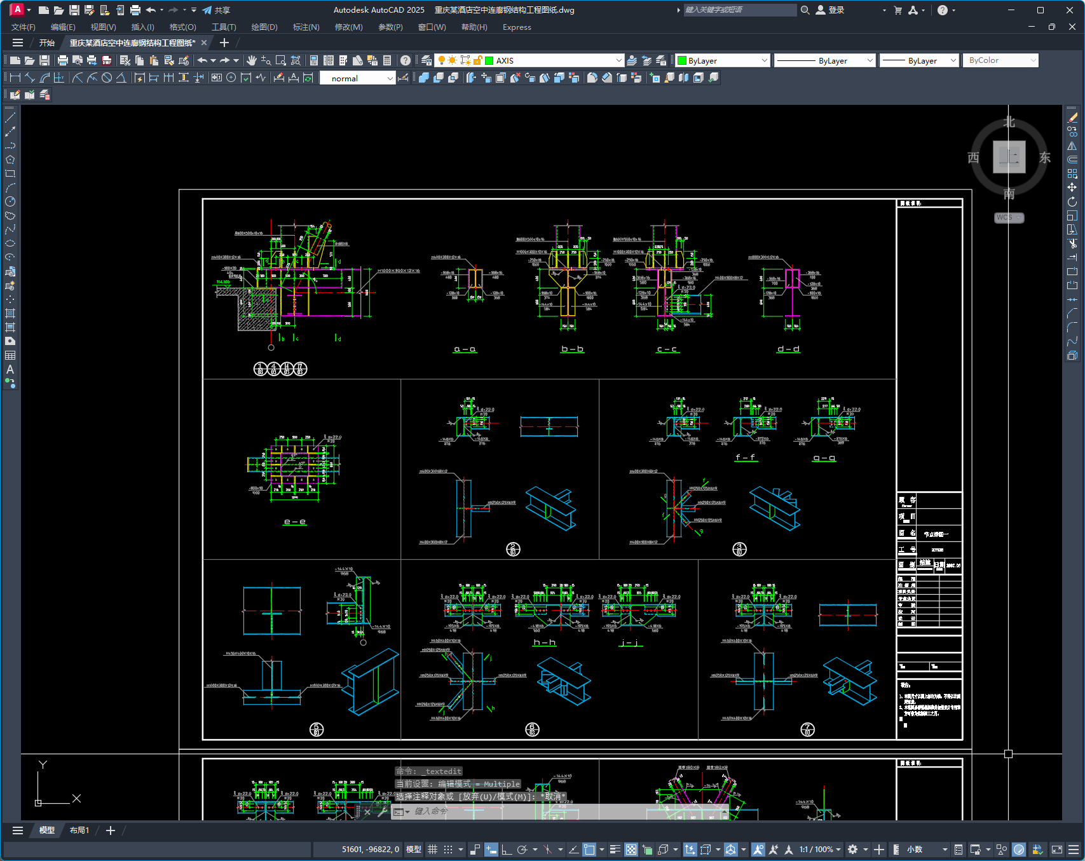Toggle clean screen full-screen button
This screenshot has width=1085, height=861.
1057,850
